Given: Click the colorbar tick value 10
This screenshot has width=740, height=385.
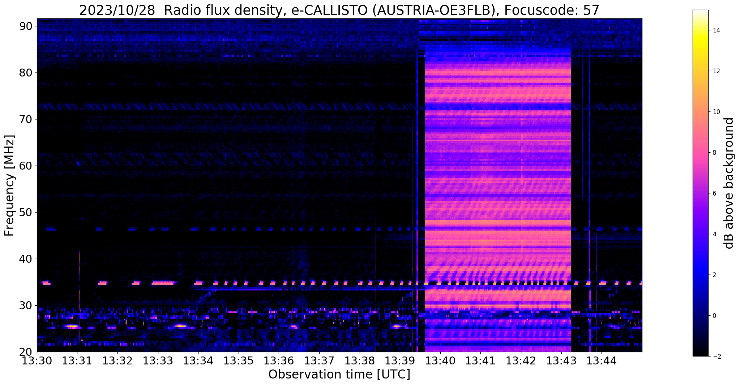Looking at the screenshot, I should pos(716,112).
